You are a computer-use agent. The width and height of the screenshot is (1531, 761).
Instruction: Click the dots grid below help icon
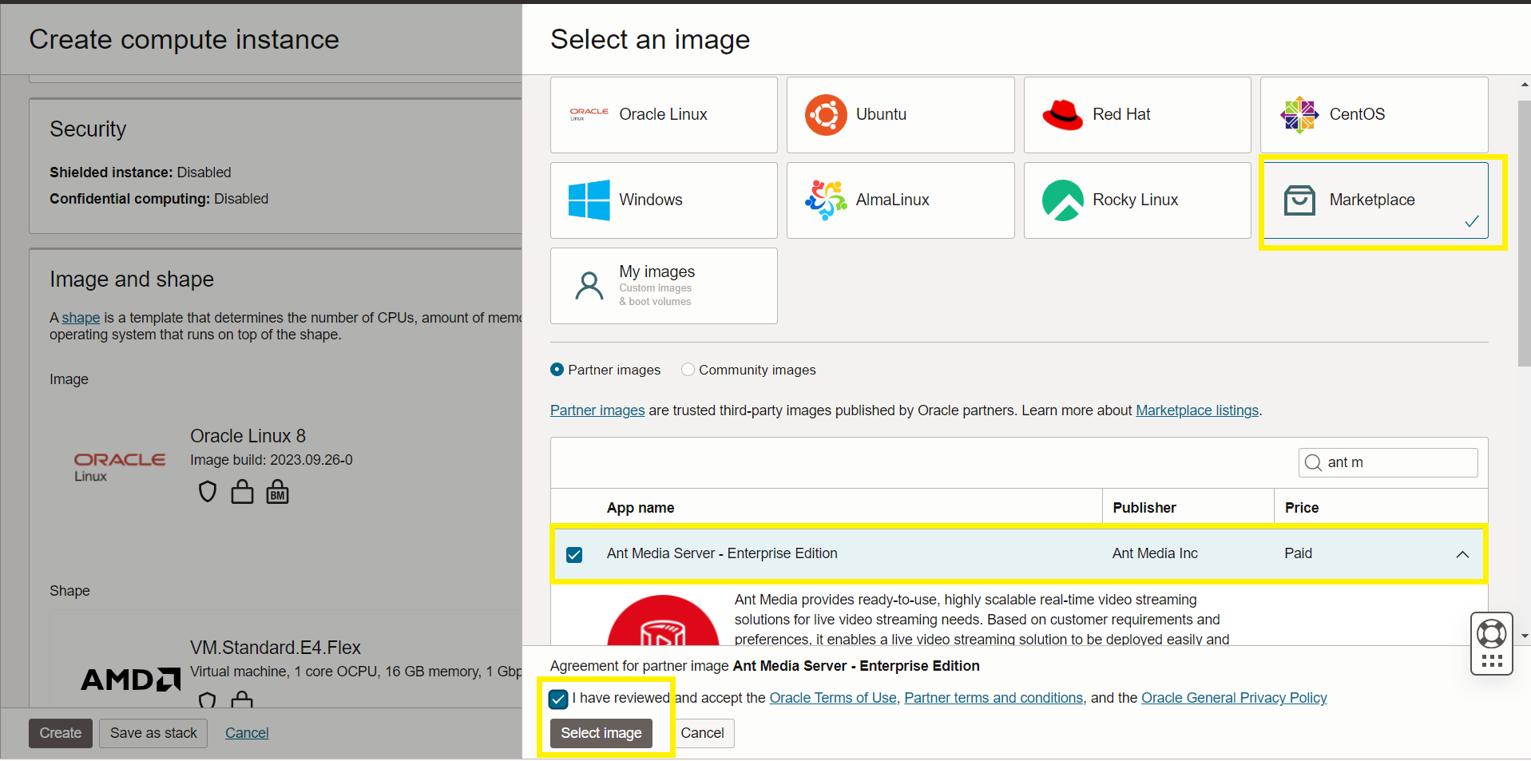click(x=1492, y=661)
